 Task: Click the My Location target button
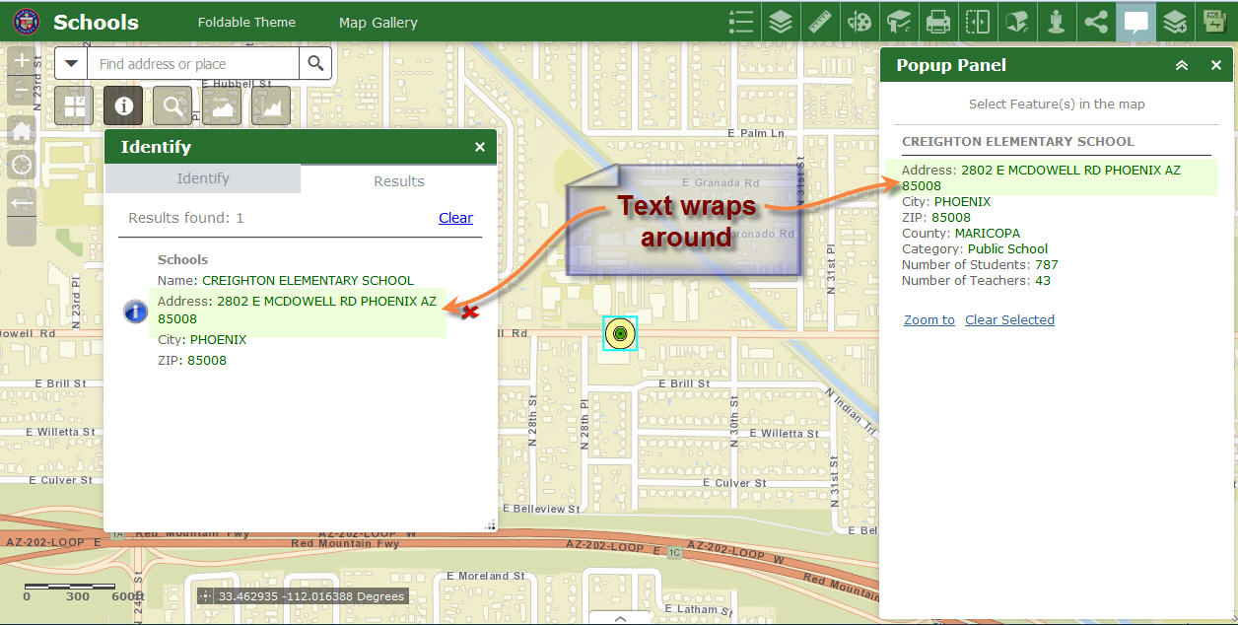(x=22, y=166)
